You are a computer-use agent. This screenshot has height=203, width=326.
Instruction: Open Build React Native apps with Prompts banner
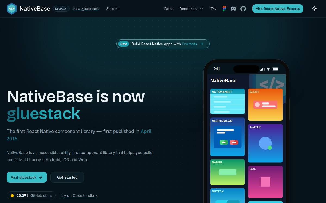point(163,44)
